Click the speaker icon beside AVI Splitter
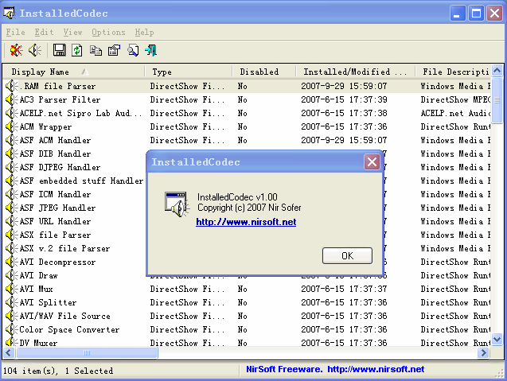The width and height of the screenshot is (507, 381). [x=12, y=302]
